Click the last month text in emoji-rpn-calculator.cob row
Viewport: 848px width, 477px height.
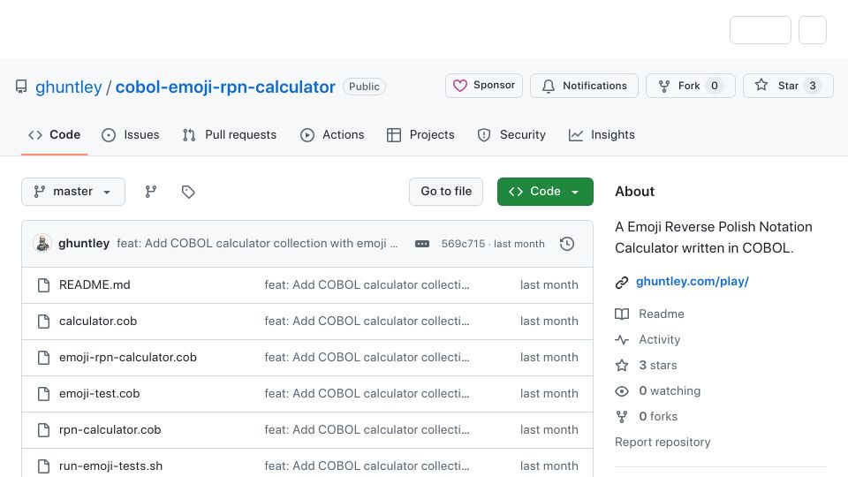(549, 358)
